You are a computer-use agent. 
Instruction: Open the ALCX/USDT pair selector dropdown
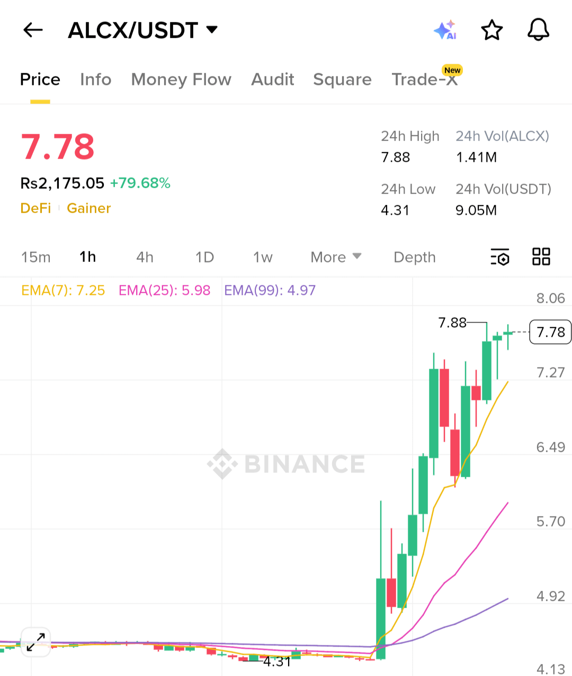point(143,30)
